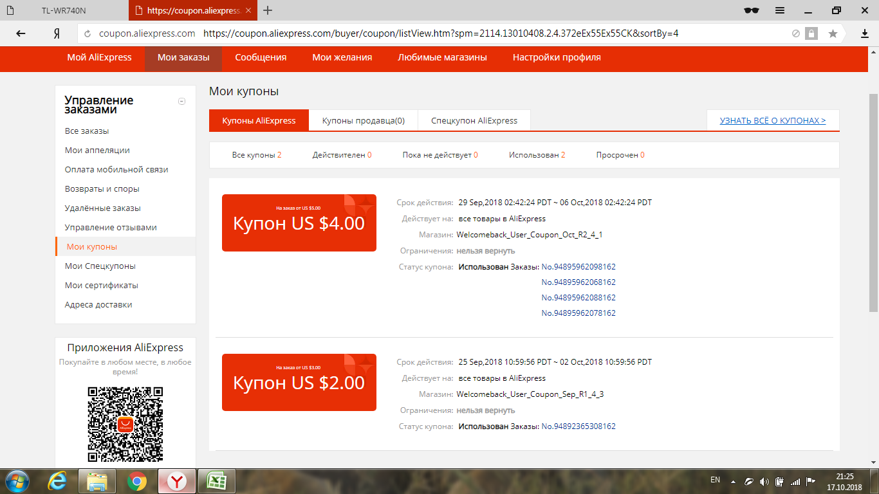
Task: Close the coupon.aliexpress tab
Action: (x=249, y=10)
